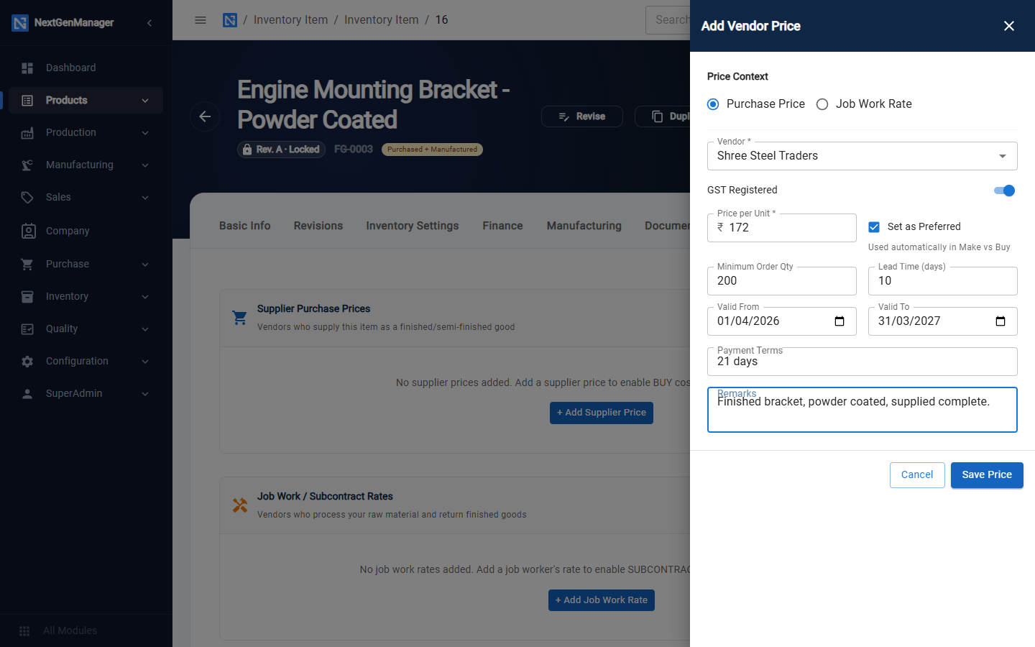Image resolution: width=1035 pixels, height=647 pixels.
Task: Open the Finance tab
Action: click(502, 226)
